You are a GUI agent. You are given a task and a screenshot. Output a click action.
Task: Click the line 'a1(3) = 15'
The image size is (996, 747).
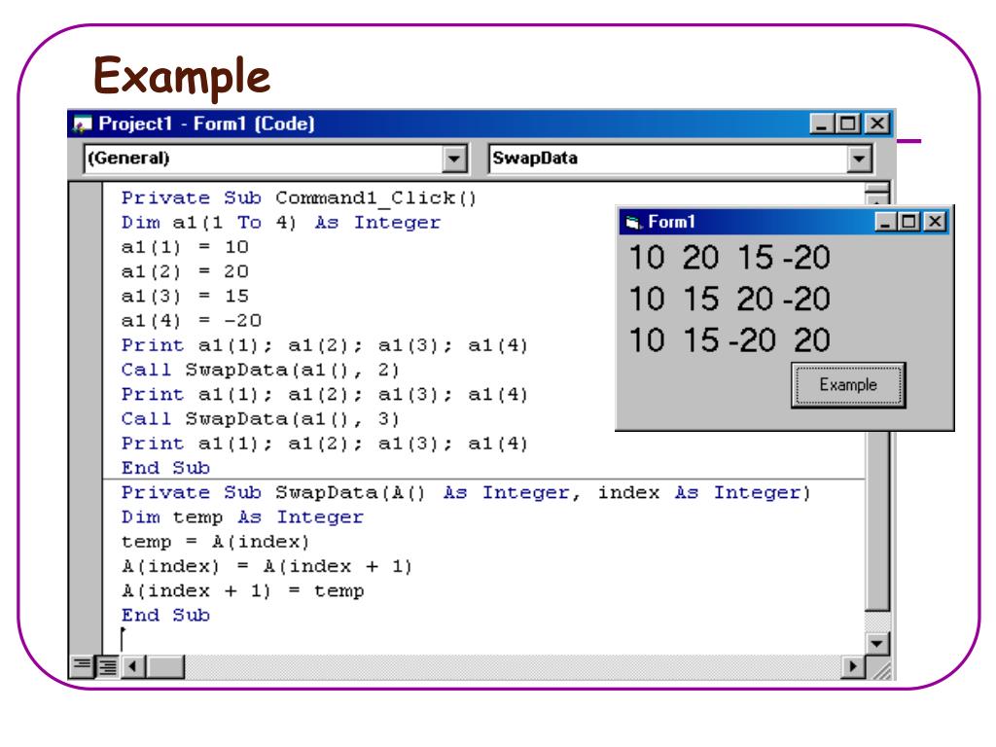185,297
